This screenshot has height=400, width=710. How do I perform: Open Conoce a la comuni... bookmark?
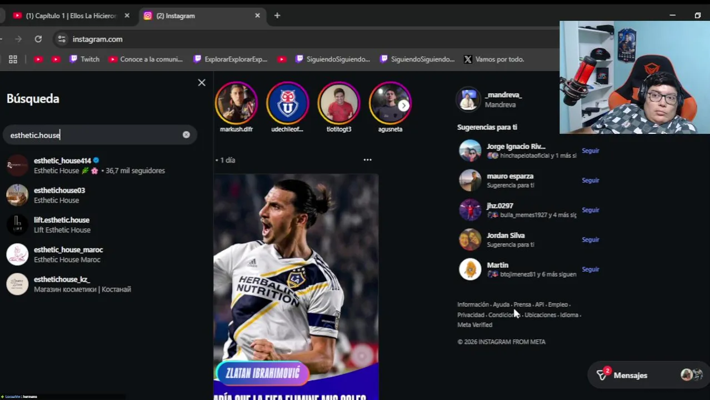coord(146,59)
